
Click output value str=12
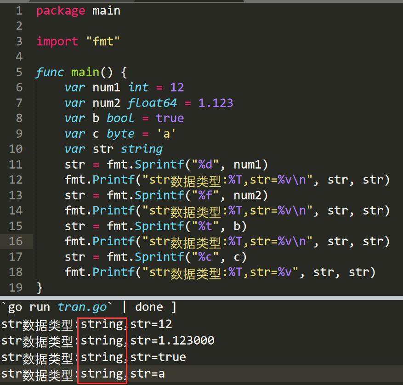(151, 324)
